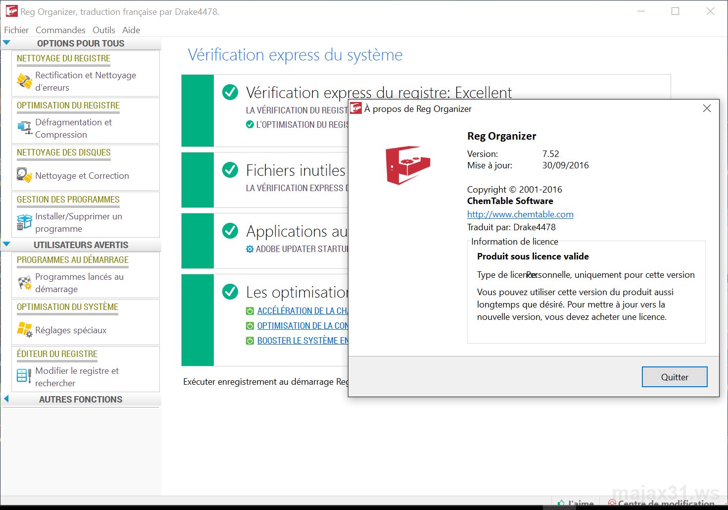Viewport: 728px width, 510px height.
Task: Collapse the UTILISATEURS AVERTIS section
Action: pyautogui.click(x=6, y=245)
